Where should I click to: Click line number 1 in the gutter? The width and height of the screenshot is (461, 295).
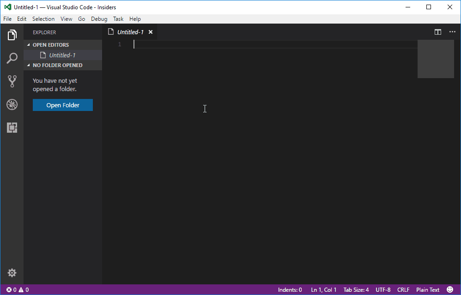pyautogui.click(x=120, y=44)
